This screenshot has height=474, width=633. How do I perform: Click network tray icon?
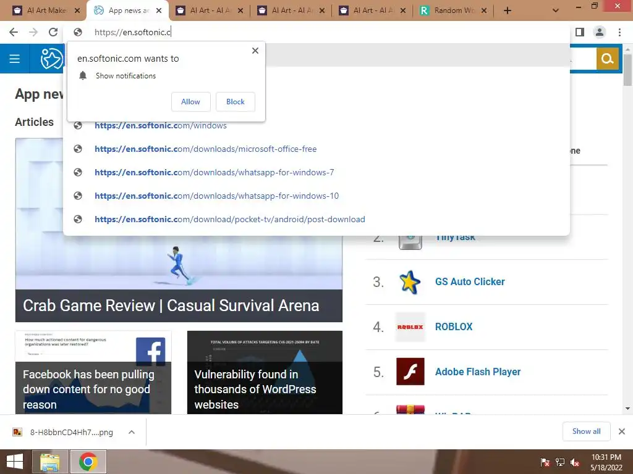[560, 462]
